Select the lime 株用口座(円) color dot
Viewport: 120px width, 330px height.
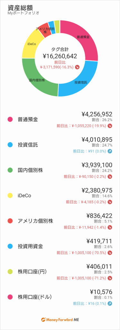pyautogui.click(x=10, y=272)
